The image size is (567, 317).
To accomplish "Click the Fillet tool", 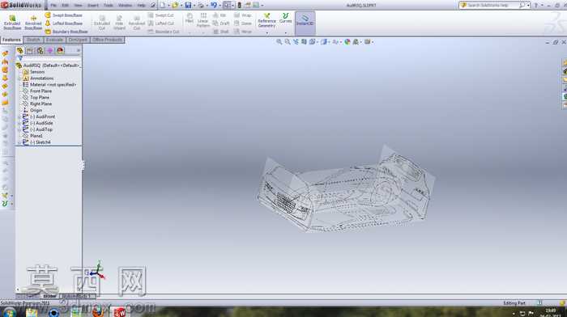I will [190, 19].
